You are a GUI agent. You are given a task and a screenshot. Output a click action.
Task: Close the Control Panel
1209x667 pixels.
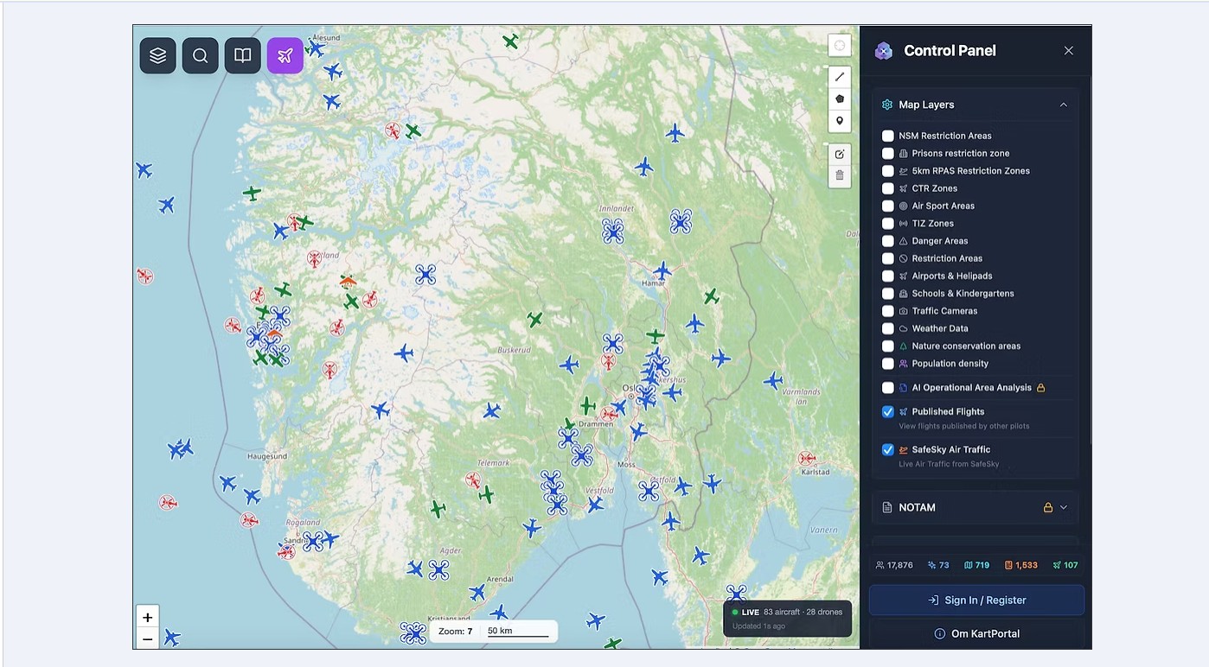(1069, 51)
